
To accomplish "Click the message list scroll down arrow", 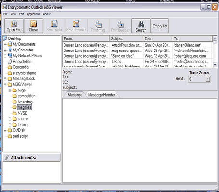I will tap(215, 64).
